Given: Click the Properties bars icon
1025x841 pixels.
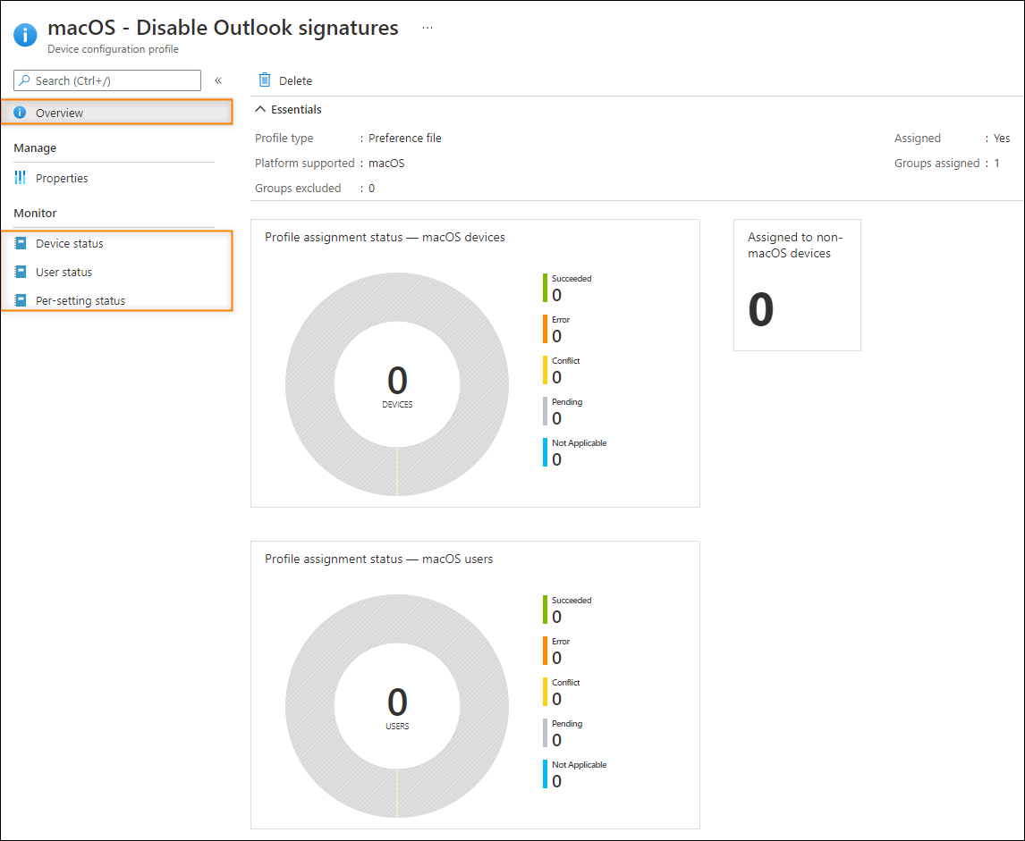Looking at the screenshot, I should coord(21,178).
